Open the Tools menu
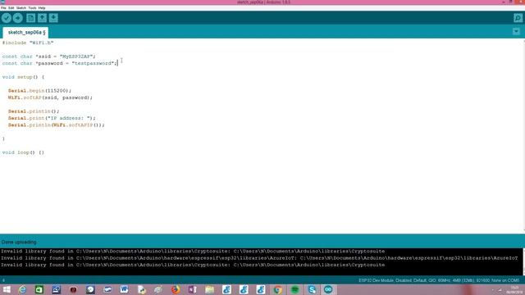The width and height of the screenshot is (525, 295). 32,7
